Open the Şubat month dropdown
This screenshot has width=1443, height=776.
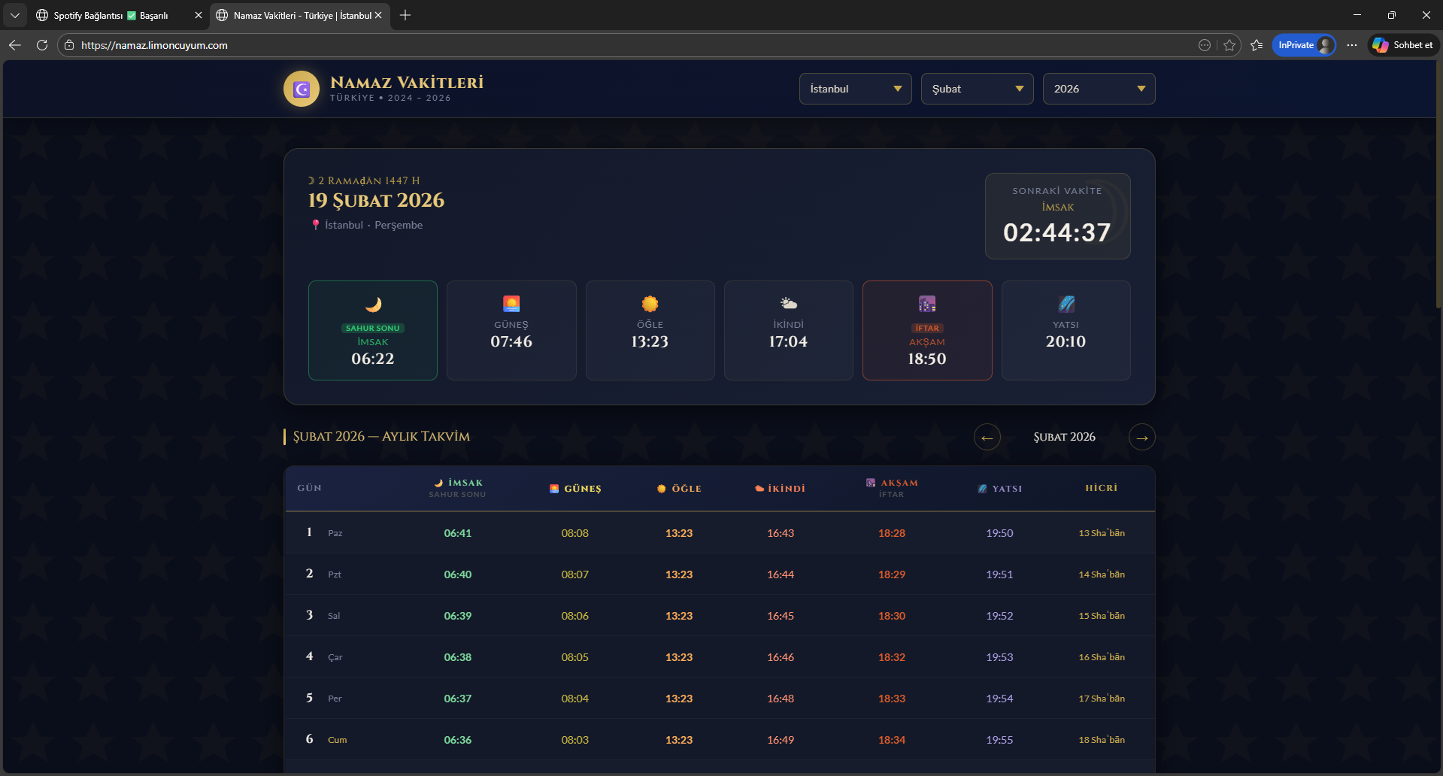977,89
